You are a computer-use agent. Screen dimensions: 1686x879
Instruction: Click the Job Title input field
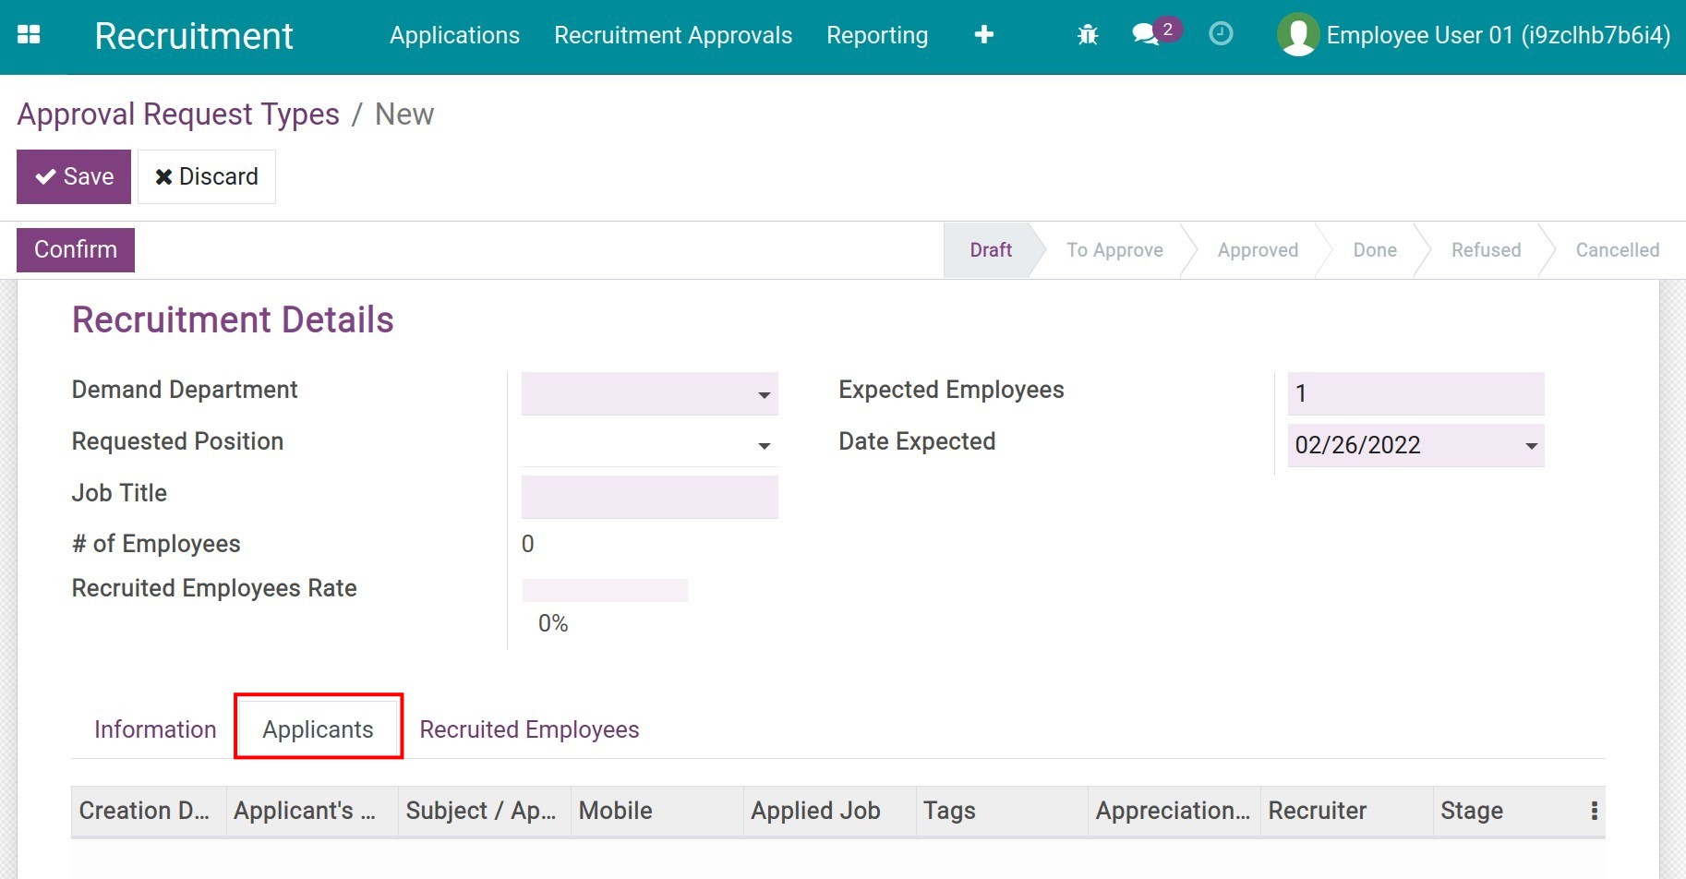pos(649,496)
